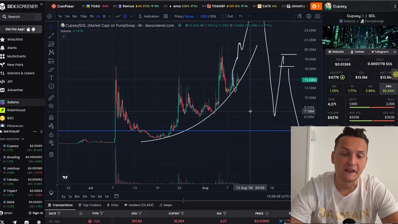Image resolution: width=398 pixels, height=224 pixels.
Task: Open sidebar settings gear at bottom
Action: (x=39, y=222)
